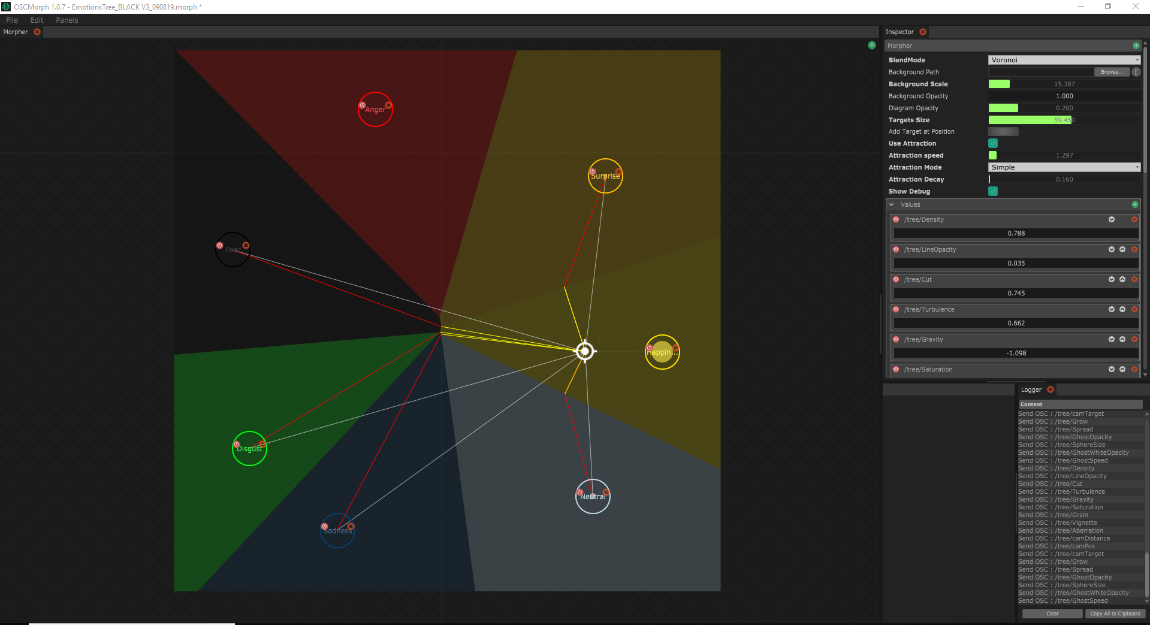The image size is (1150, 625).
Task: Toggle the Sadness target's power button
Action: point(324,527)
